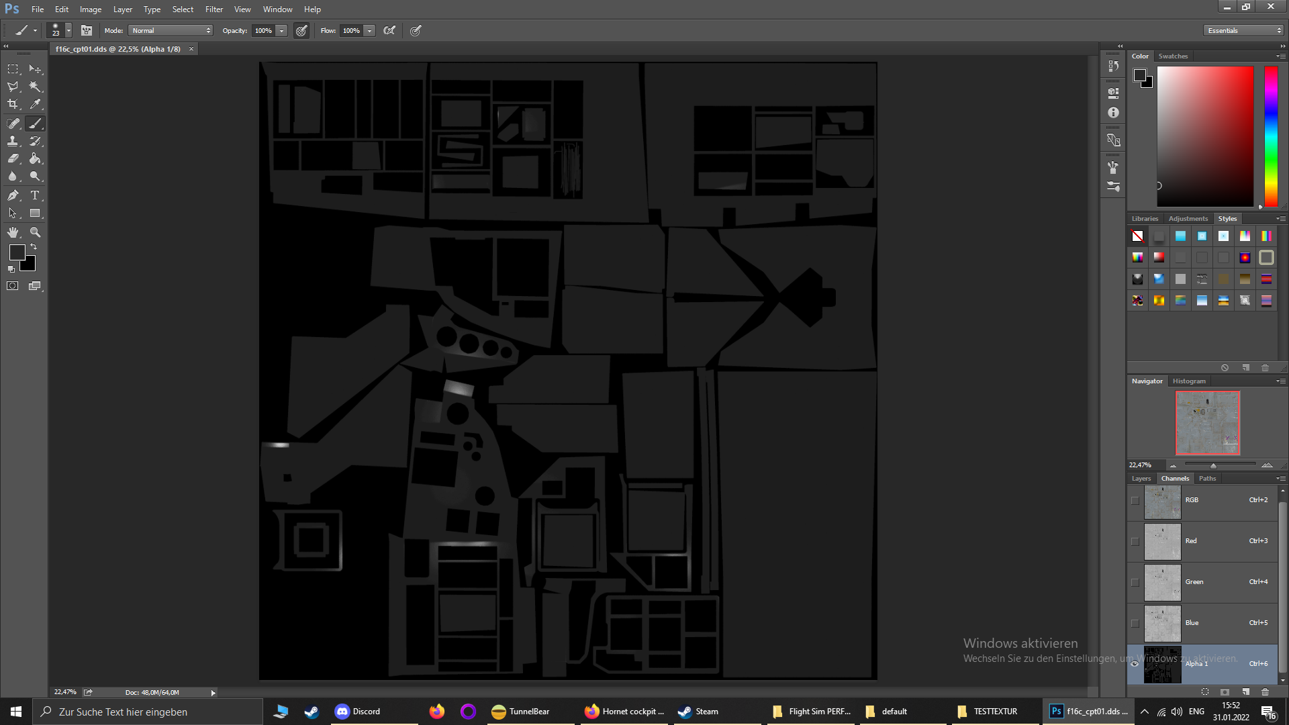Reset default foreground and background colors
The width and height of the screenshot is (1289, 725).
coord(11,269)
